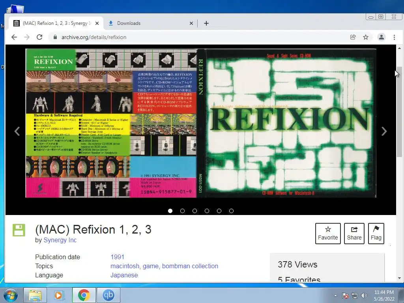Image resolution: width=404 pixels, height=303 pixels.
Task: Show hidden system tray icons
Action: 335,296
